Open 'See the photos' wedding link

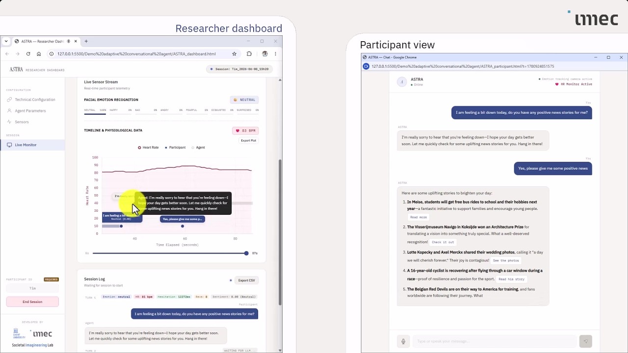[506, 260]
